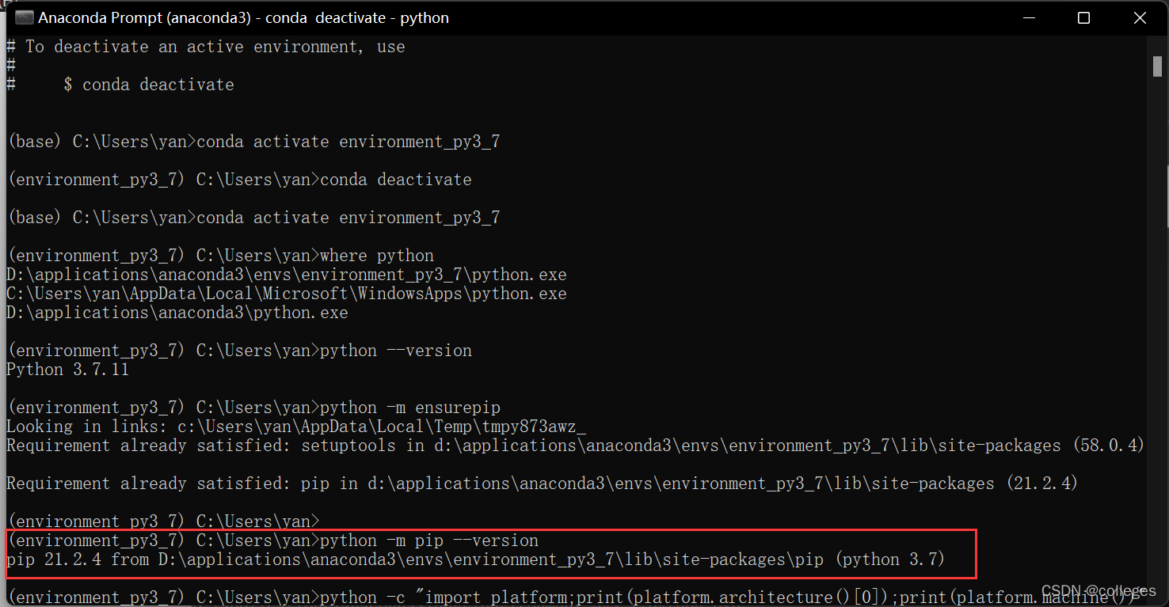Image resolution: width=1169 pixels, height=607 pixels.
Task: Click the 'pip 21.2.4 from' output line
Action: [476, 560]
